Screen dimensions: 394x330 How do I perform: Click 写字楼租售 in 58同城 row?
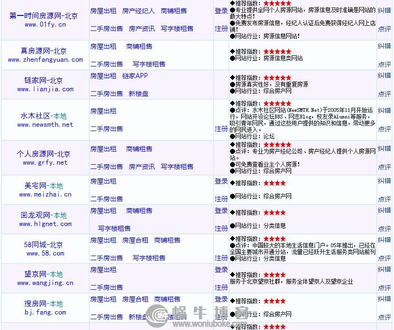[149, 258]
